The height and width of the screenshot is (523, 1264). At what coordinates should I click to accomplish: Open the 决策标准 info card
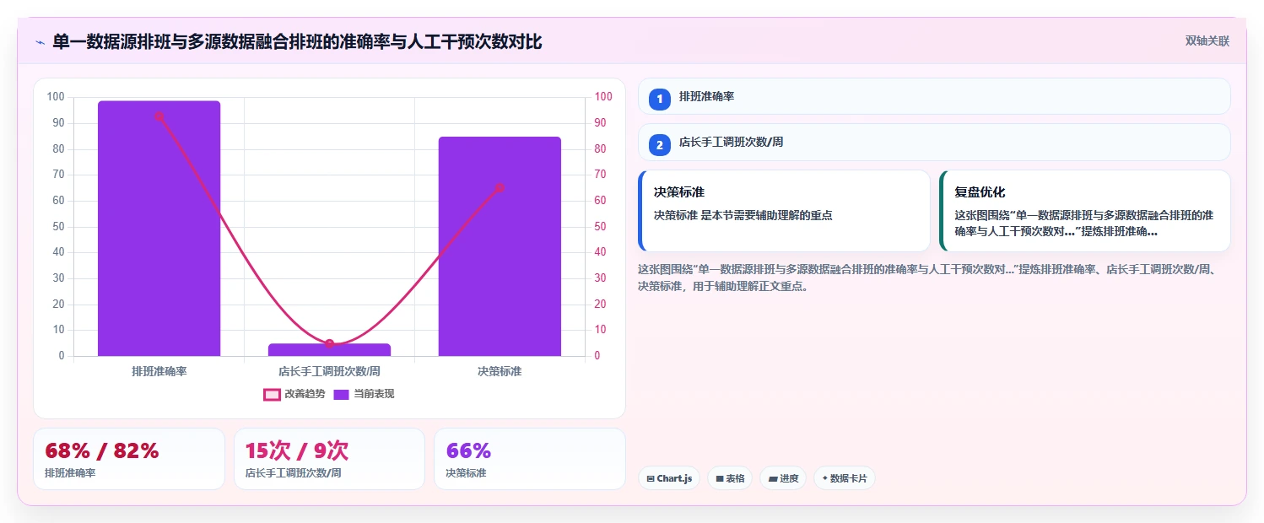(784, 211)
